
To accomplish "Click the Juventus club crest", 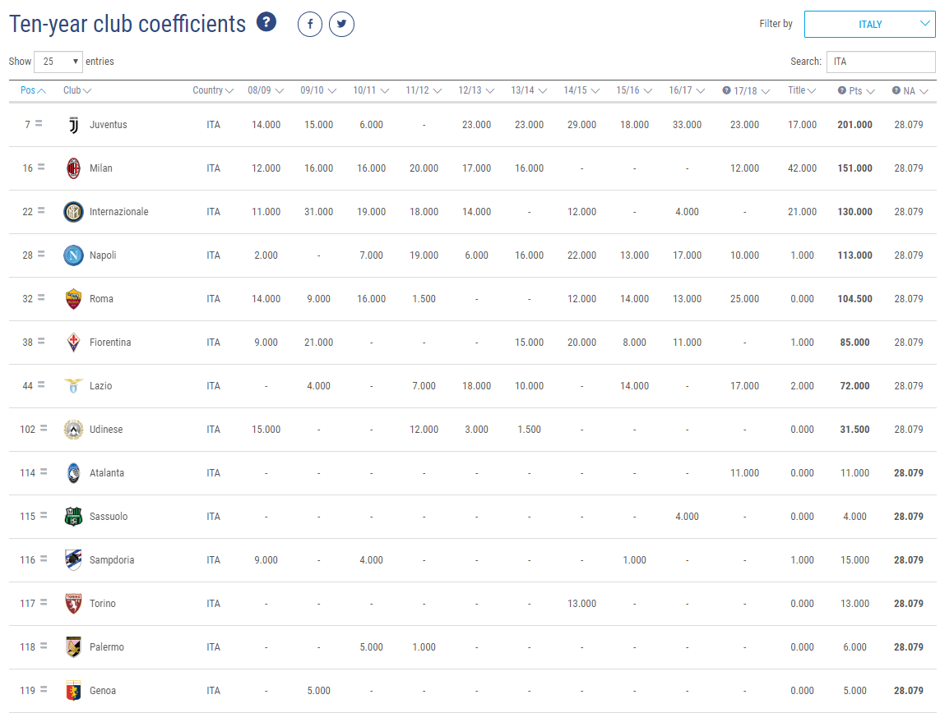I will [x=74, y=125].
